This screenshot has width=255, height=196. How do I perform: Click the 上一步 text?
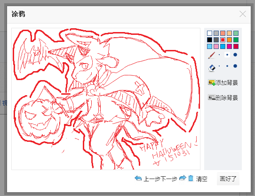click(152, 179)
